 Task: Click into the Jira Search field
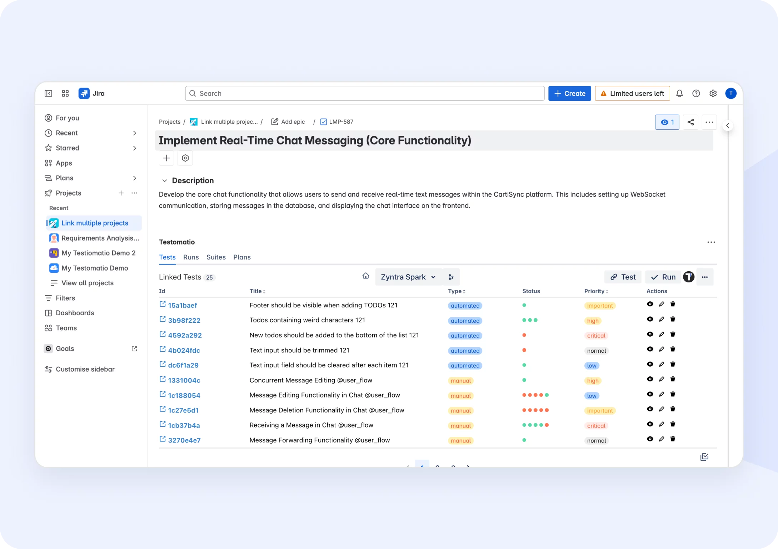[364, 93]
